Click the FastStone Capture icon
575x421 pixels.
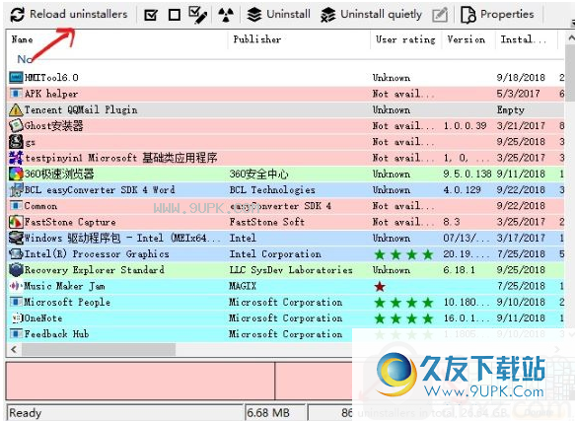[x=16, y=222]
